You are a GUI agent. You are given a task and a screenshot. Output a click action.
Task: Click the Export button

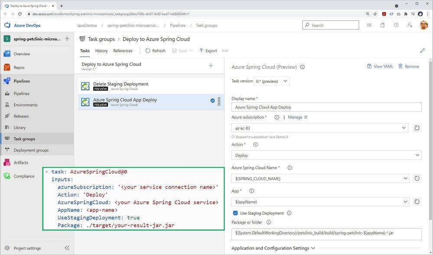point(208,51)
